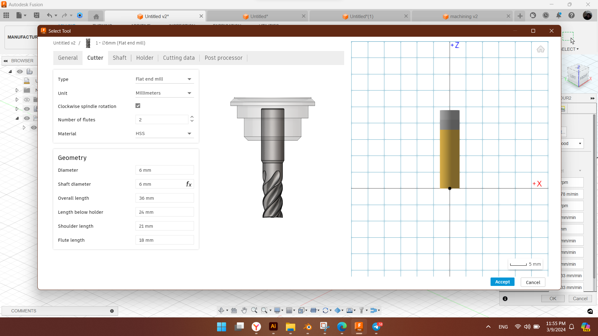Expand the SELECT dropdown arrow in toolbar
This screenshot has height=336, width=598.
[x=577, y=49]
